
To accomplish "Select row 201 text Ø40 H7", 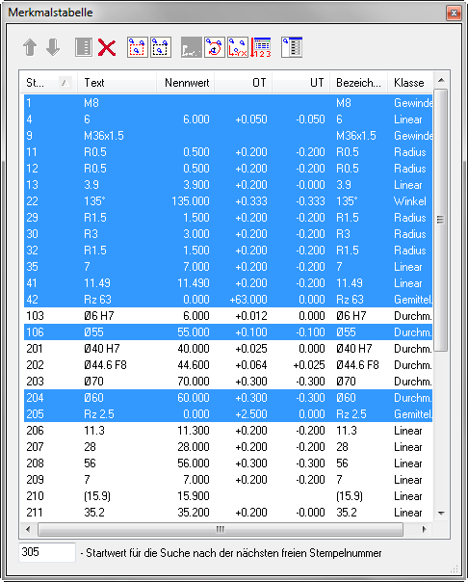I will pos(102,348).
